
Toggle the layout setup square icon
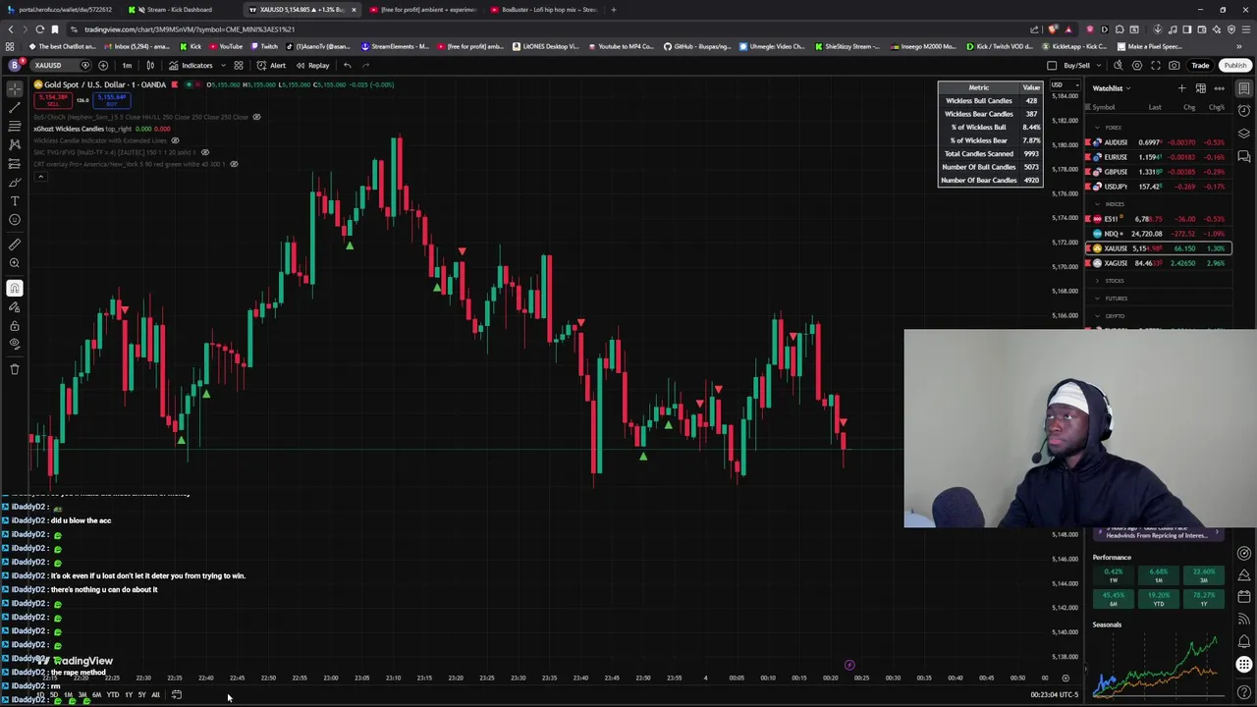[x=1052, y=65]
